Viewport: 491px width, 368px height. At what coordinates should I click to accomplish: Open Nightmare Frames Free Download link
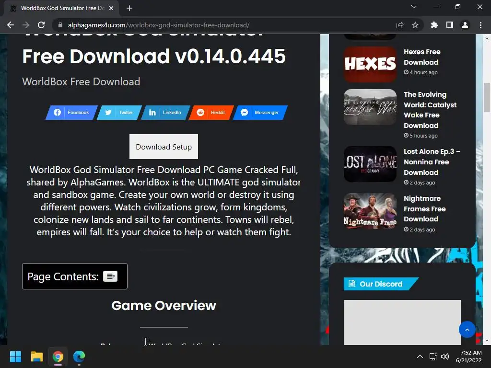click(425, 209)
